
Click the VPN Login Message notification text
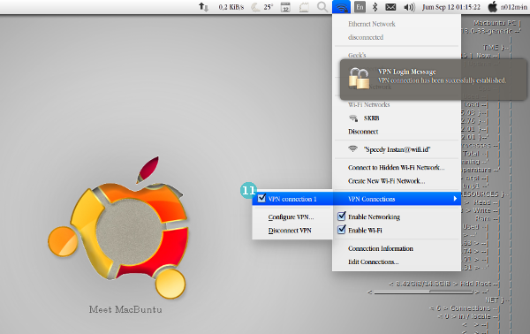click(407, 72)
